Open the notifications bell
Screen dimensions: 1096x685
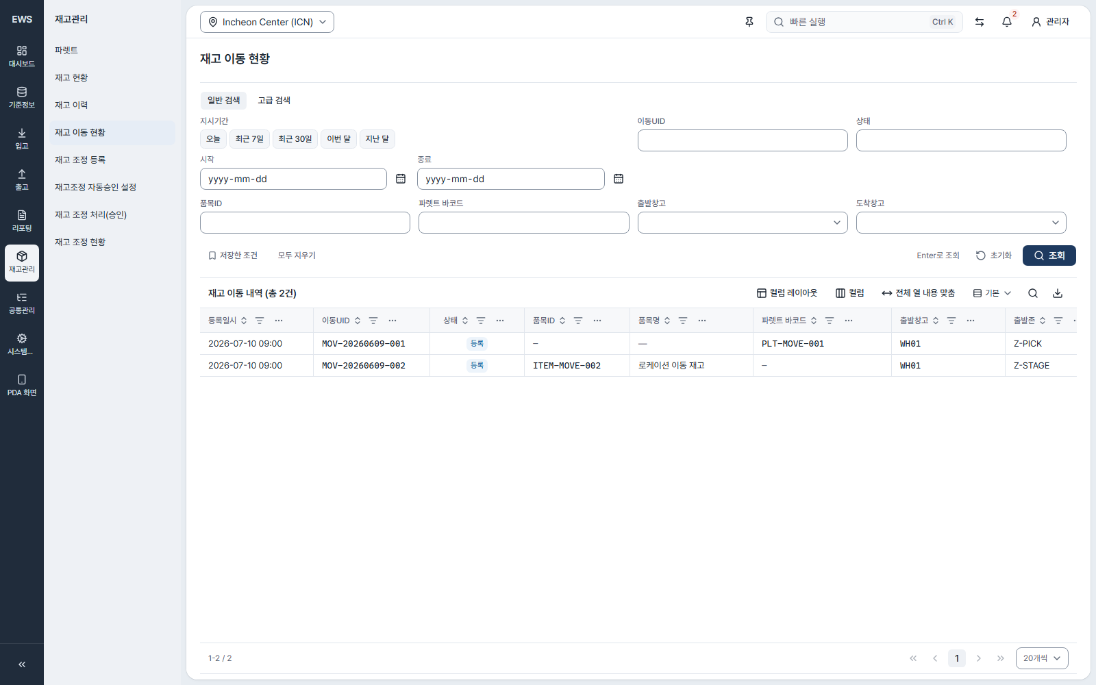click(1007, 22)
